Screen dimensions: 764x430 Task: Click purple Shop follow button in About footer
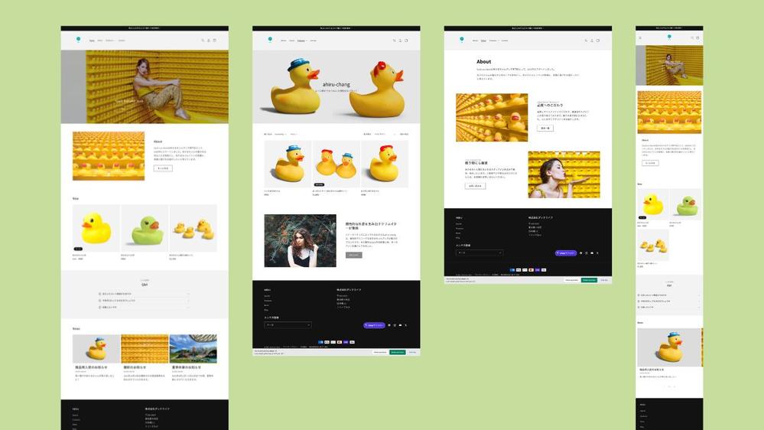tap(566, 253)
